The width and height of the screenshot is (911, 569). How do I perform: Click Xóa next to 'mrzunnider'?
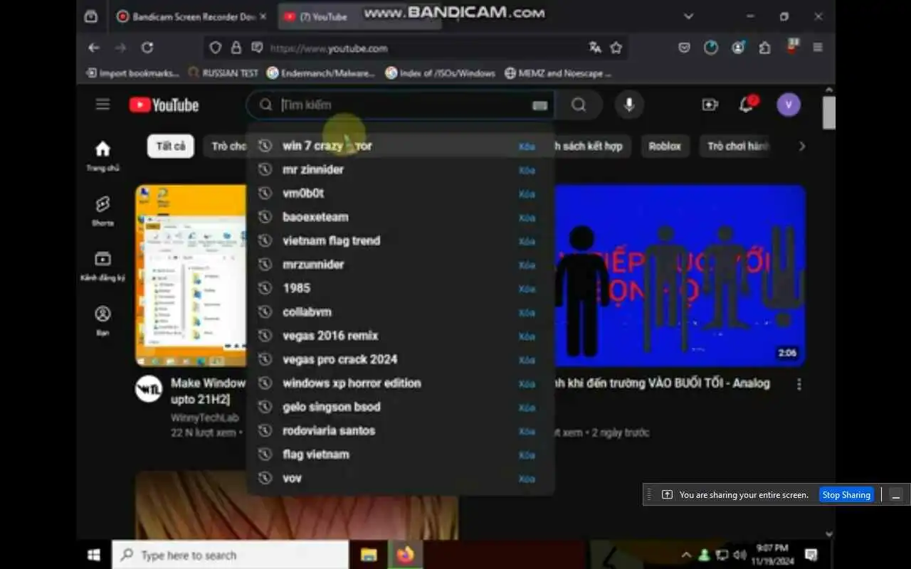click(x=527, y=265)
